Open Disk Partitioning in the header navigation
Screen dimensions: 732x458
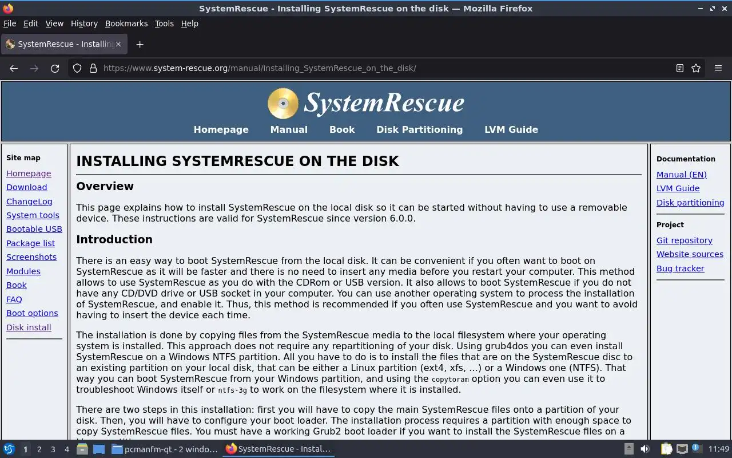(420, 129)
